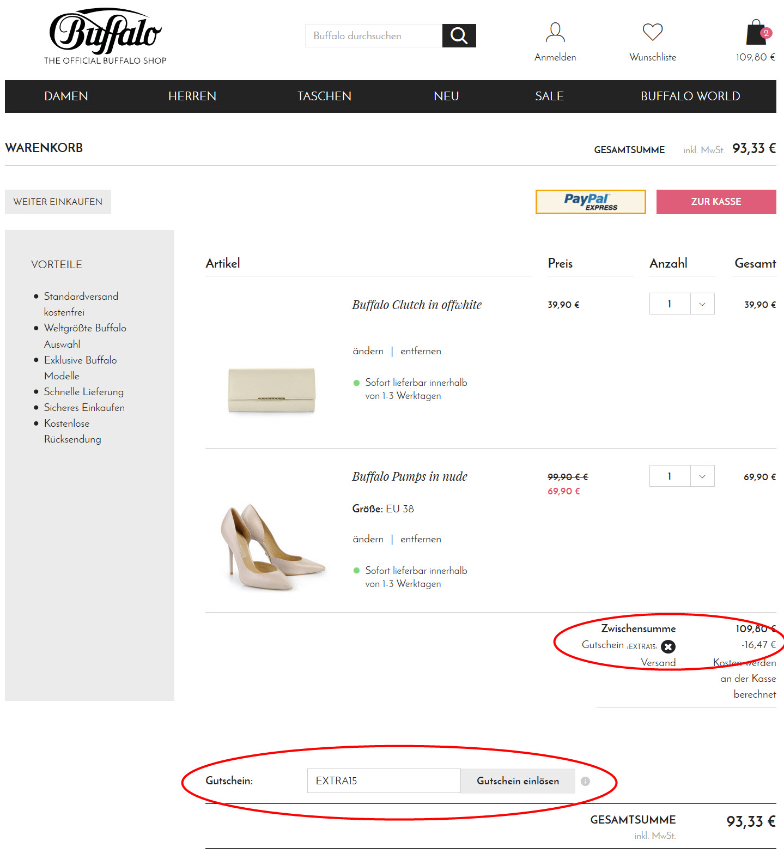Click WEITER EINKAUFEN button
784x853 pixels.
coord(58,202)
